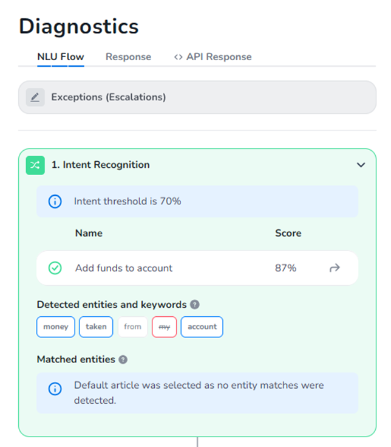391x447 pixels.
Task: Expand the Exceptions (Escalations) panel
Action: (197, 97)
